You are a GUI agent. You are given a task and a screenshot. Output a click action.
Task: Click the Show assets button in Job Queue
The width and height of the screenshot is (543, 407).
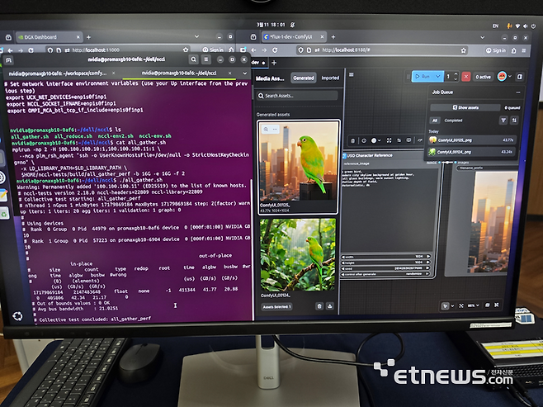[x=466, y=107]
